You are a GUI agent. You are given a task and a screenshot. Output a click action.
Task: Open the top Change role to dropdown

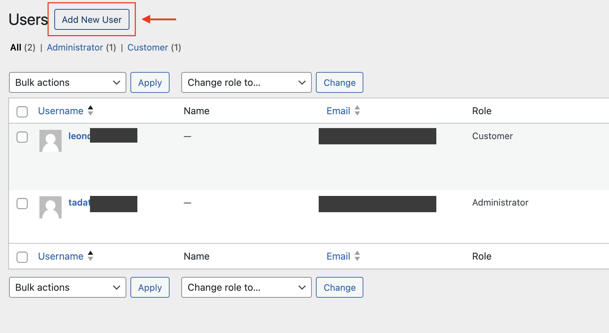tap(246, 82)
